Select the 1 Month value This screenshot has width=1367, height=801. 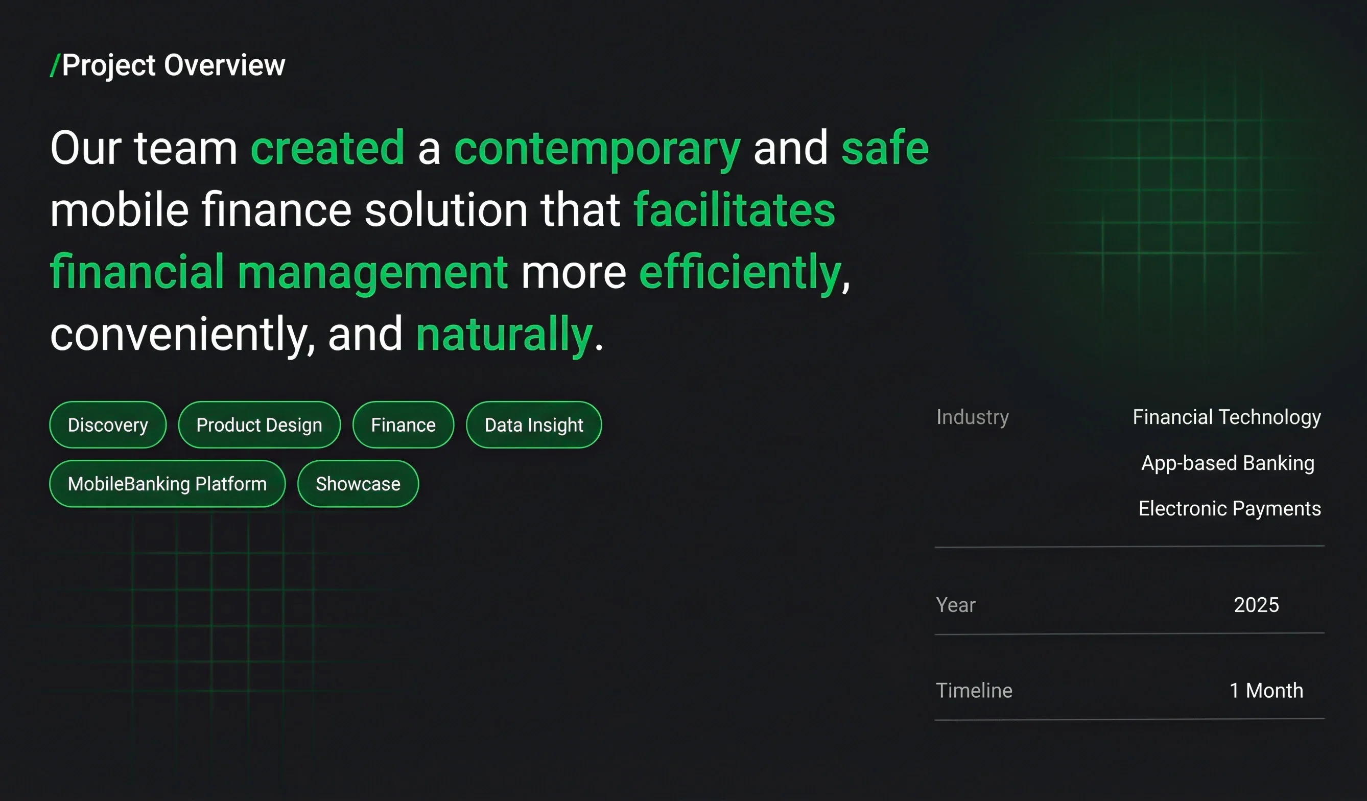point(1266,690)
